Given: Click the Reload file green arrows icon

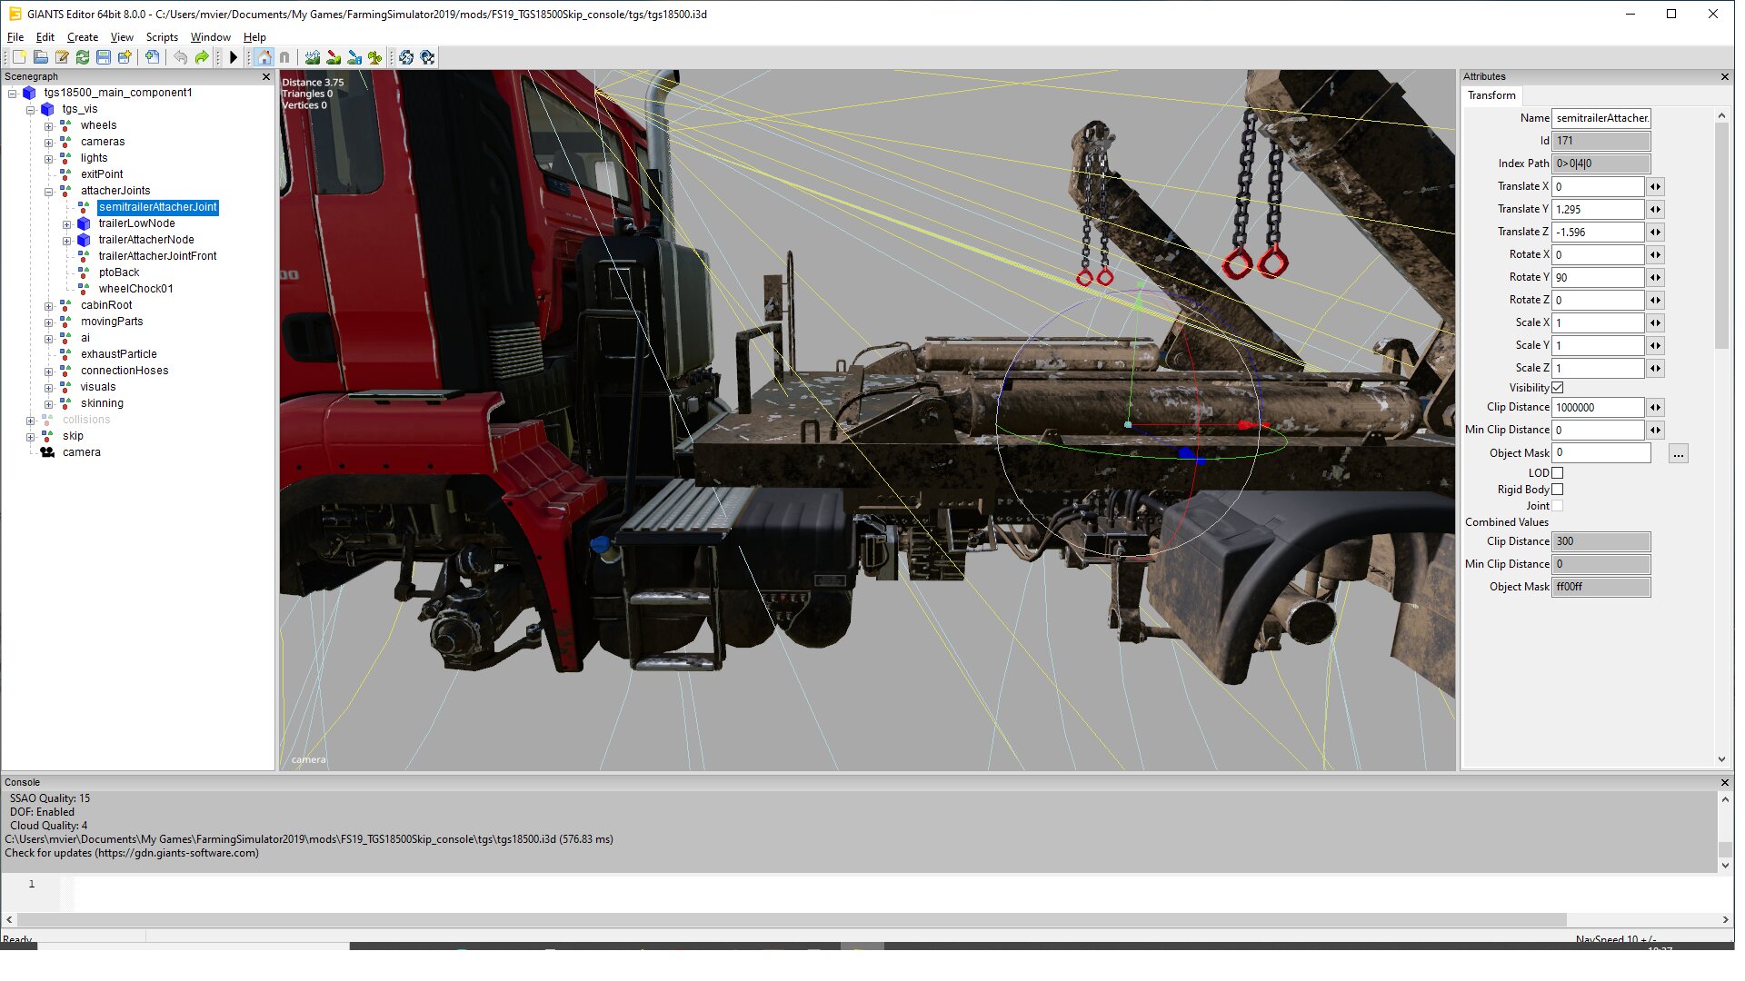Looking at the screenshot, I should [83, 57].
